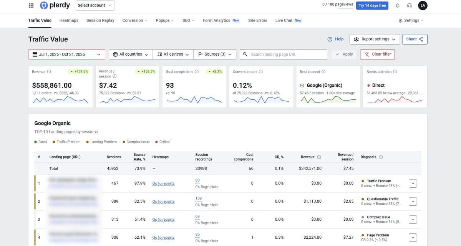Screen dimensions: 461x246
Task: Open Go to reports for row 3
Action: point(163,220)
